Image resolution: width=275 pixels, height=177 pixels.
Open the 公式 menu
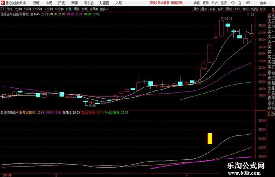215,3
